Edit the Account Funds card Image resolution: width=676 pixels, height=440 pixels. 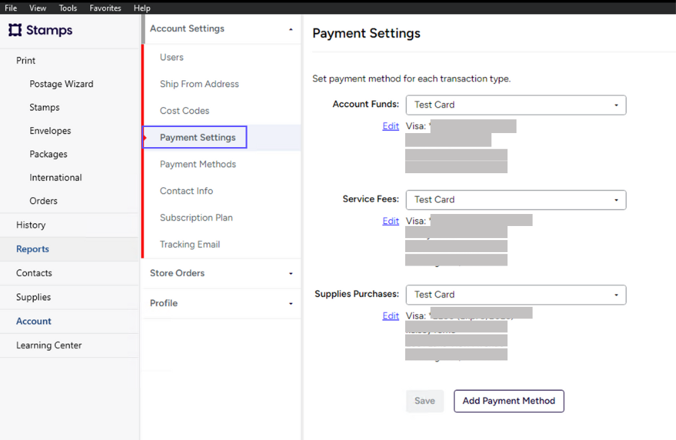click(x=390, y=126)
